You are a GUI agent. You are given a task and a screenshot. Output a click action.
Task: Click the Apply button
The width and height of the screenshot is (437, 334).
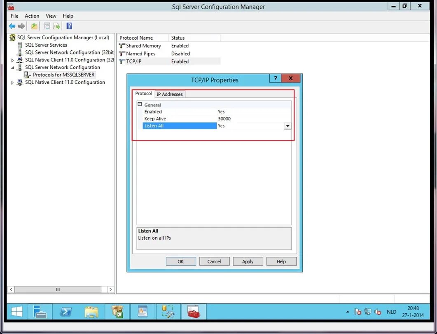[x=248, y=261]
